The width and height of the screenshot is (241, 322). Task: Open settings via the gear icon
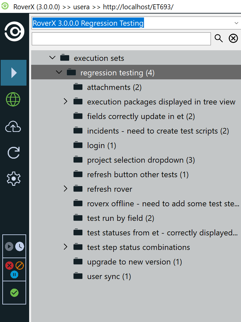tap(14, 179)
